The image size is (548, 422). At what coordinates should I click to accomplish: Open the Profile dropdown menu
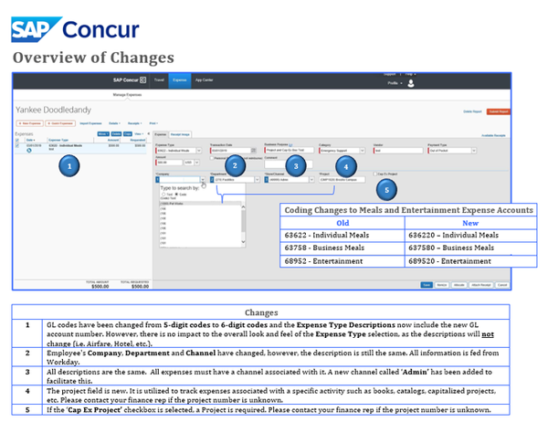[394, 82]
